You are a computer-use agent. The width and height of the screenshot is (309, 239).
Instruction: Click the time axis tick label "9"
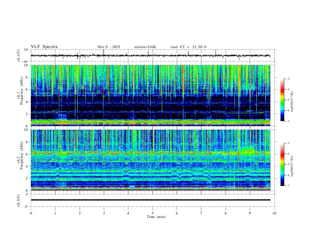[x=250, y=213]
